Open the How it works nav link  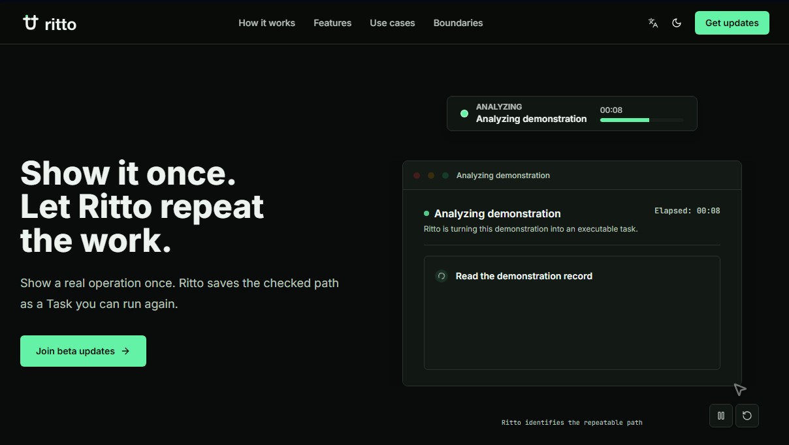pyautogui.click(x=266, y=23)
